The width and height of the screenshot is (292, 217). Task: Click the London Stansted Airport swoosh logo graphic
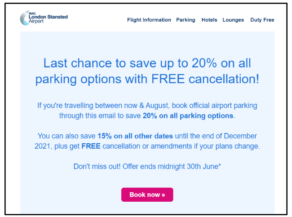tap(24, 18)
